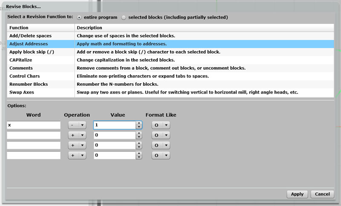Image resolution: width=341 pixels, height=206 pixels.
Task: Choose the Control Chars function row
Action: [170, 76]
